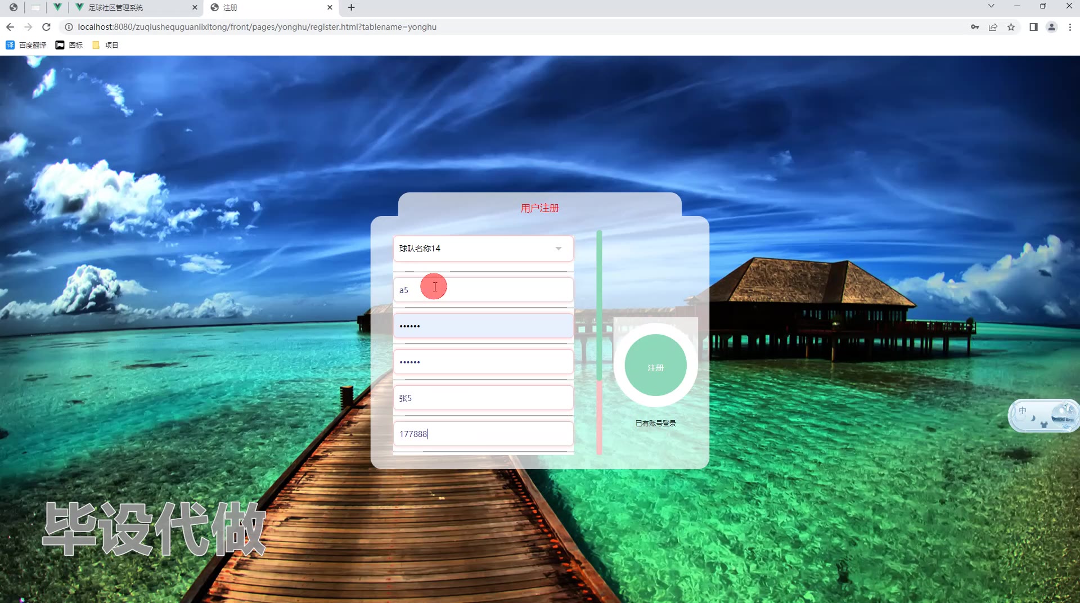Image resolution: width=1080 pixels, height=603 pixels.
Task: Follow the 已有账号登录 link
Action: 656,424
